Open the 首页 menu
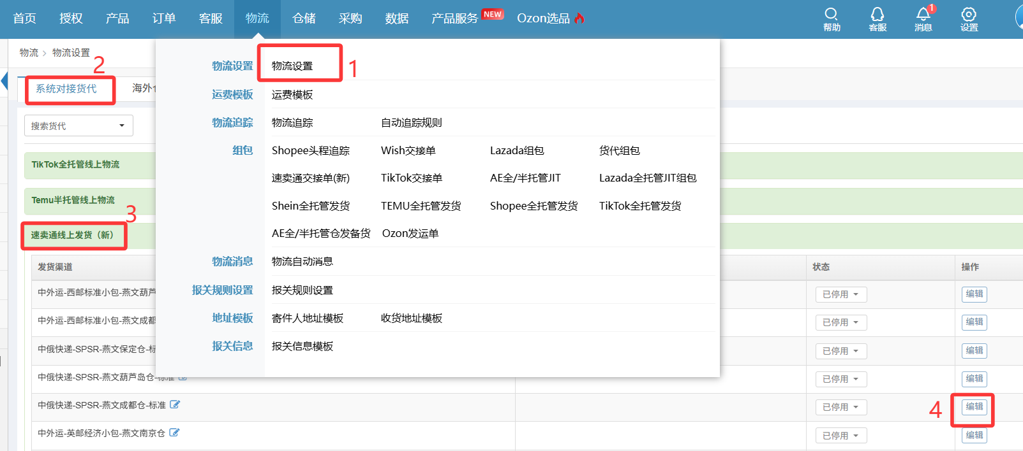Viewport: 1023px width, 451px height. pos(24,18)
